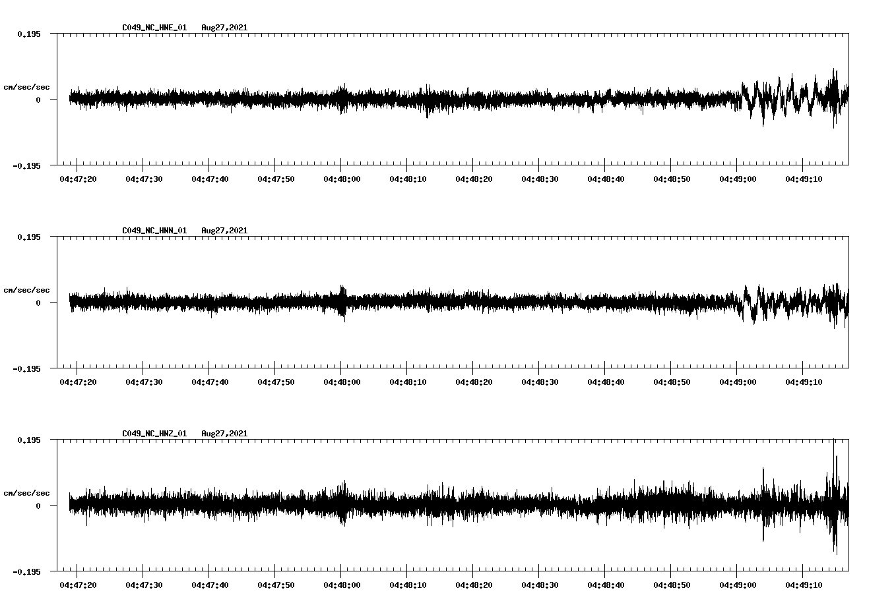
Task: Click the 04:48:20 time label under HNE plot
Action: pyautogui.click(x=474, y=179)
